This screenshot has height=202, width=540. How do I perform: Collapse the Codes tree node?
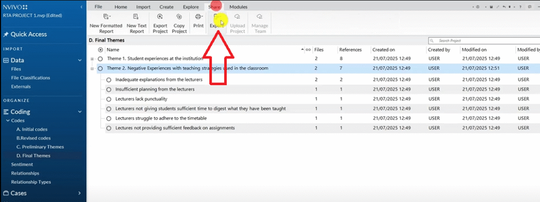8,120
